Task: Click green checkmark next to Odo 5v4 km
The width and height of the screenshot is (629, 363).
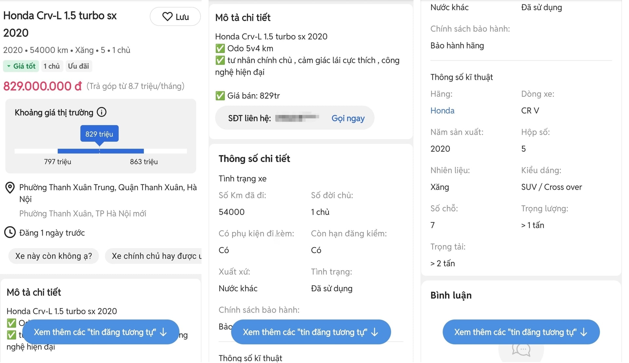Action: point(220,48)
